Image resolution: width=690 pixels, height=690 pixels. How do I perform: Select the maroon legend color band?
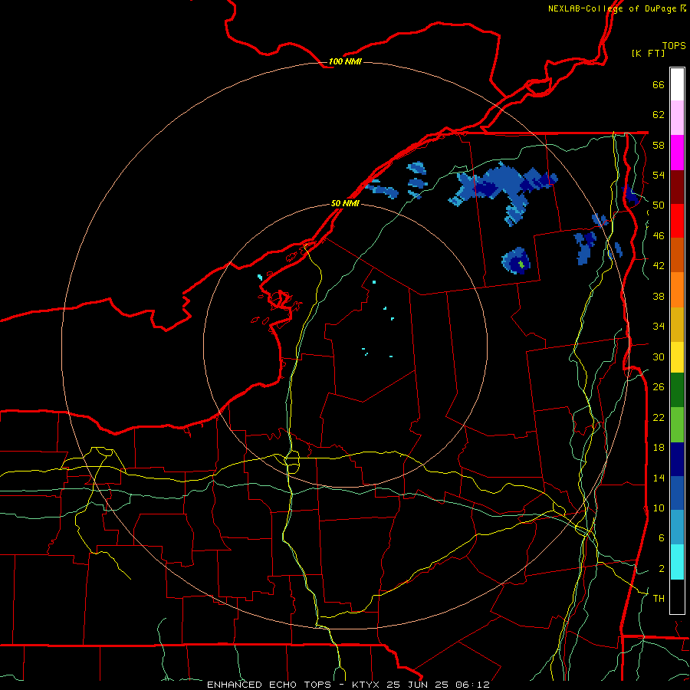pyautogui.click(x=677, y=186)
